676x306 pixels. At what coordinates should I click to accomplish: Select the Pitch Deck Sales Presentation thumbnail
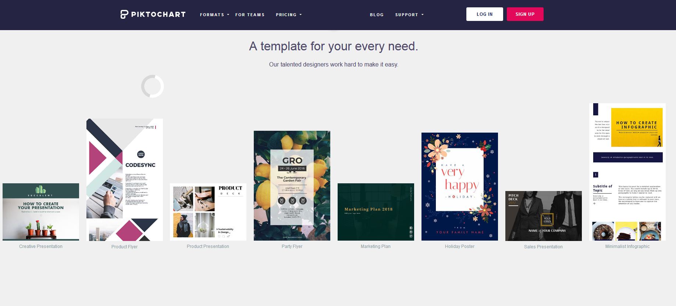(x=544, y=216)
